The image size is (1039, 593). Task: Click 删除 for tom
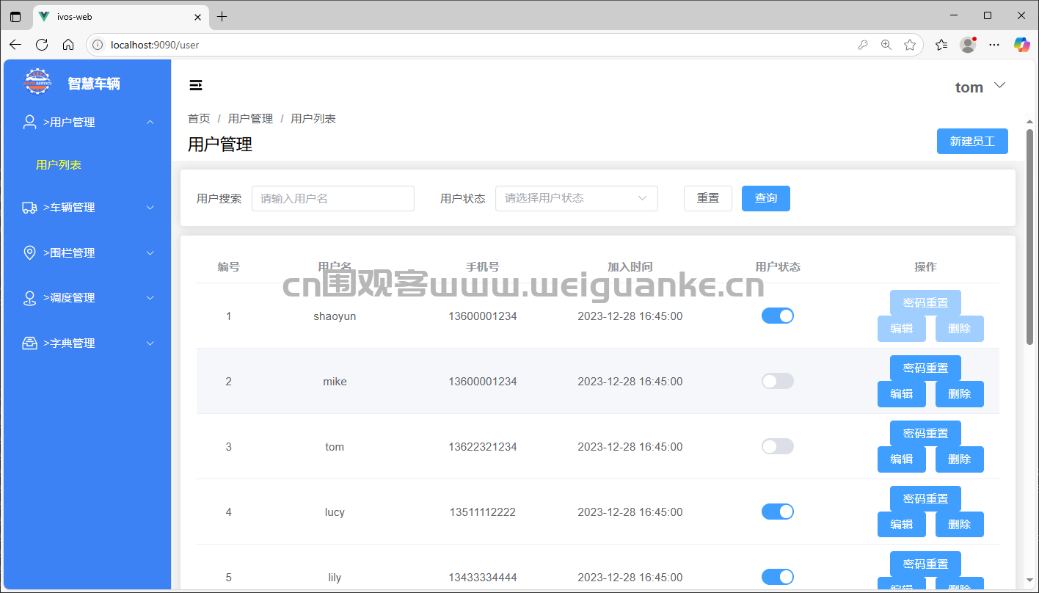960,459
